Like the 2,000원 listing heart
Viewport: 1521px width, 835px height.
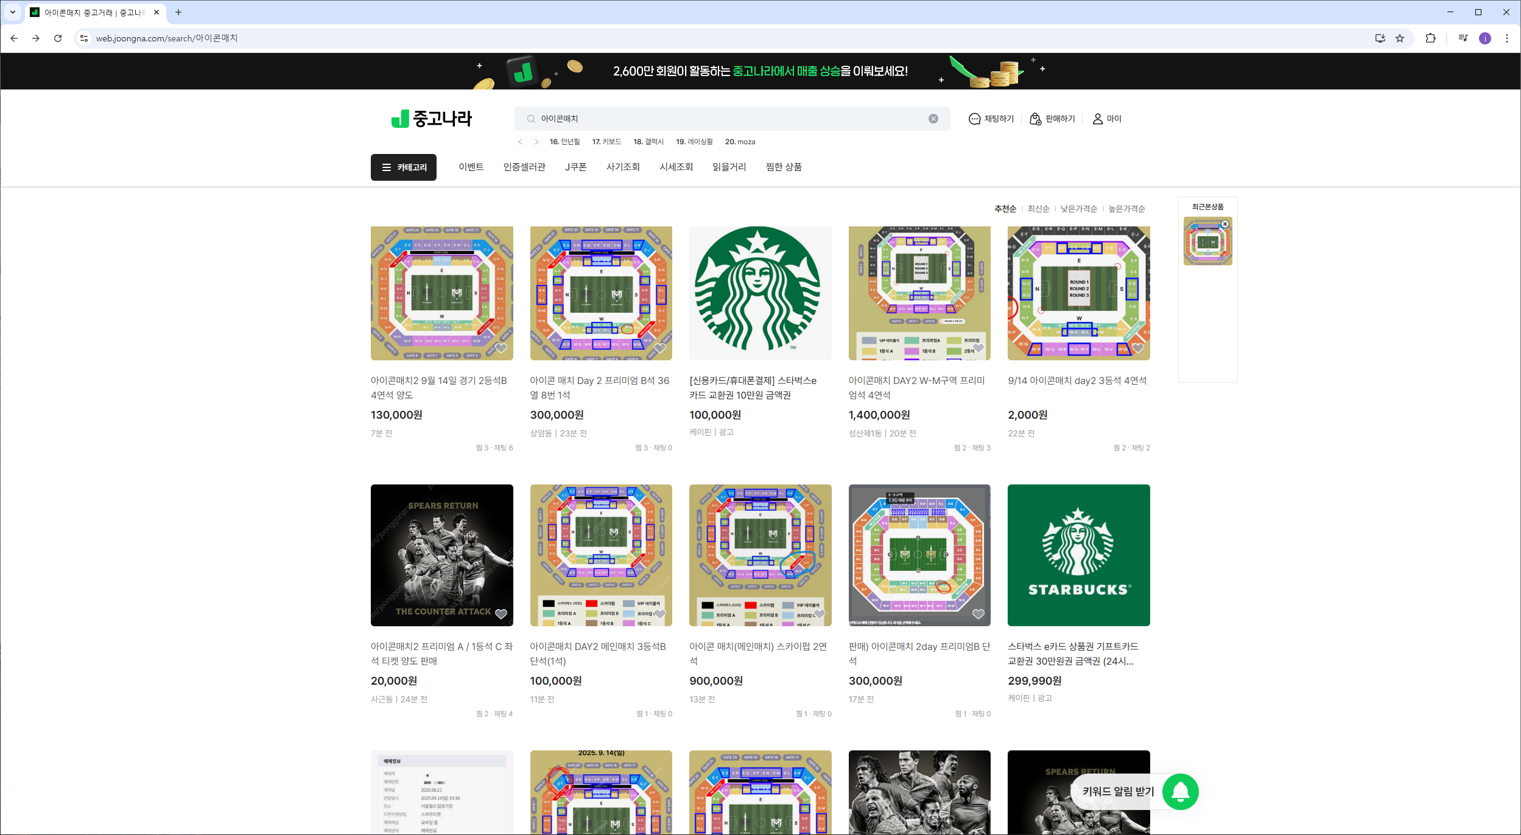pos(1138,348)
